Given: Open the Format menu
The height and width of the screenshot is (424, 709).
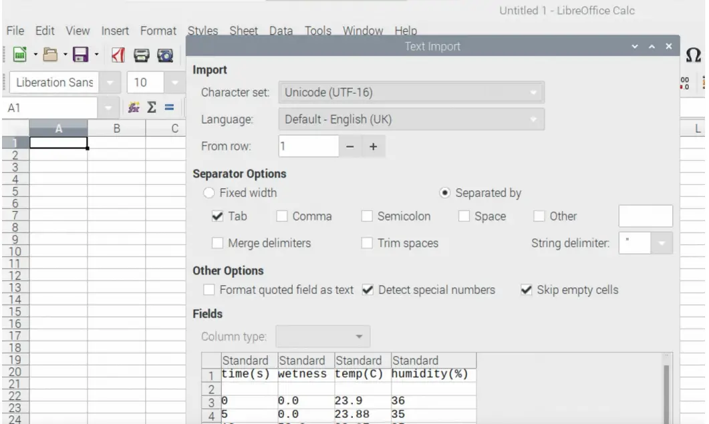Looking at the screenshot, I should [158, 31].
